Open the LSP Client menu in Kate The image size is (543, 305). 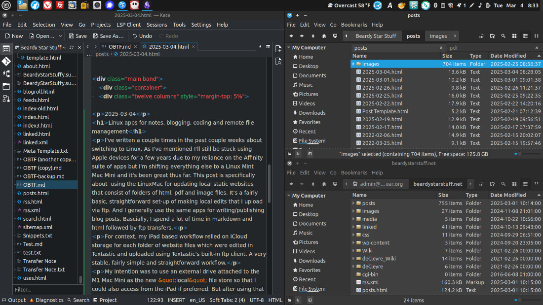point(128,25)
